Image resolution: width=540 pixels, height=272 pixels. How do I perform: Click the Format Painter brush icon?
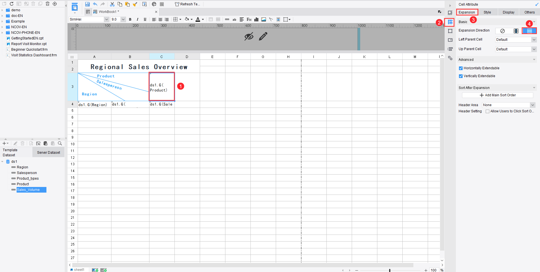(x=135, y=4)
